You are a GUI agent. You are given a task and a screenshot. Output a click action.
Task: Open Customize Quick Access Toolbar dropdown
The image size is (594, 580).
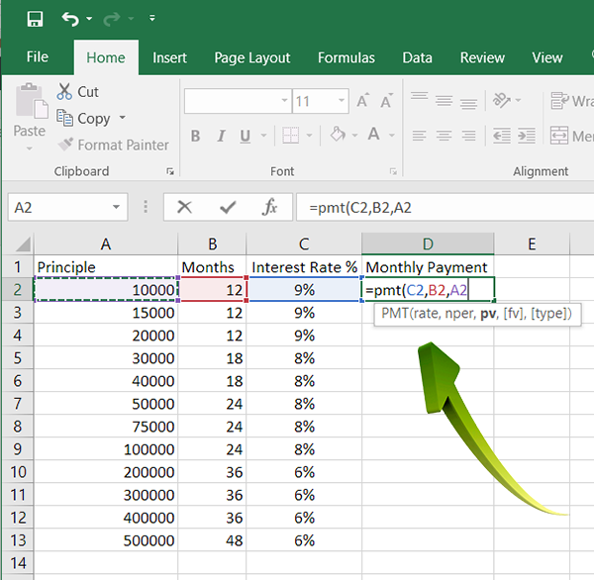click(x=152, y=18)
